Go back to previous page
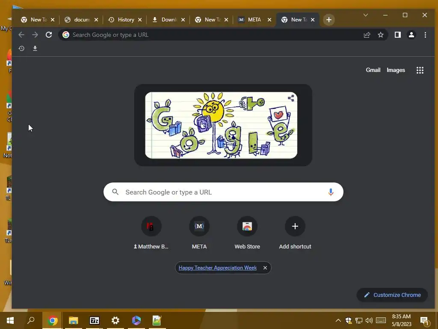The height and width of the screenshot is (329, 438). coord(21,35)
